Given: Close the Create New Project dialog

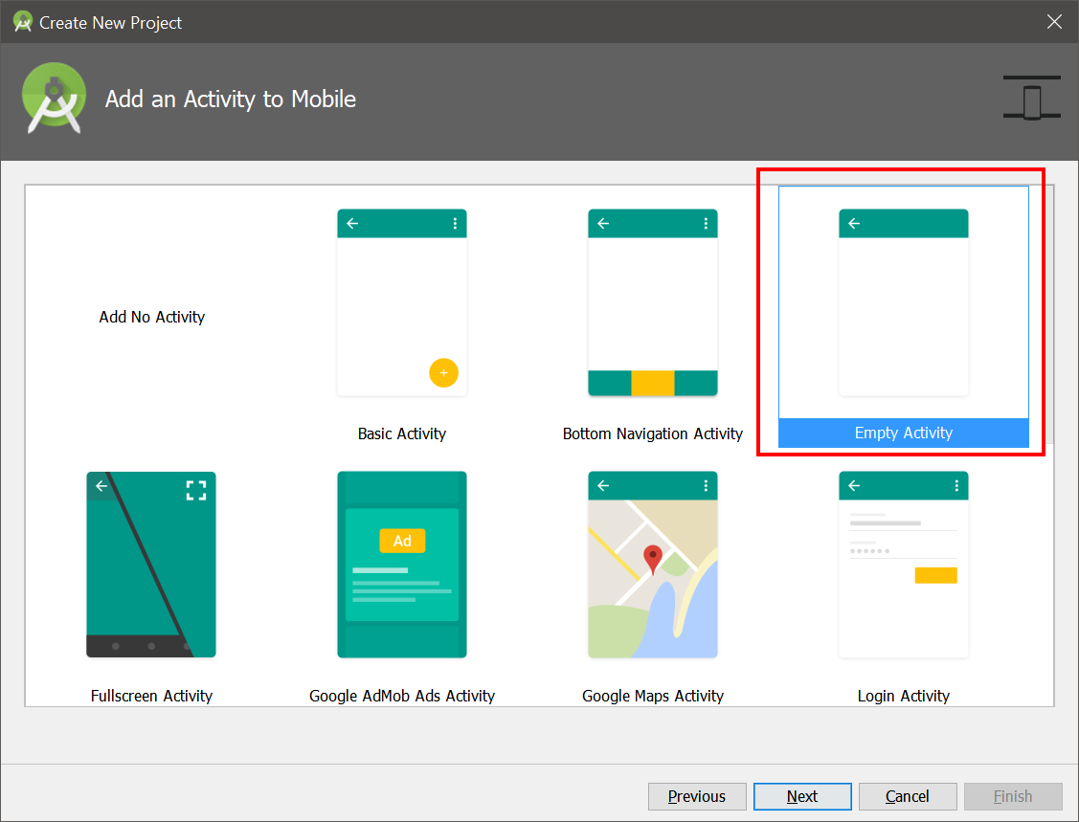Looking at the screenshot, I should click(1054, 21).
